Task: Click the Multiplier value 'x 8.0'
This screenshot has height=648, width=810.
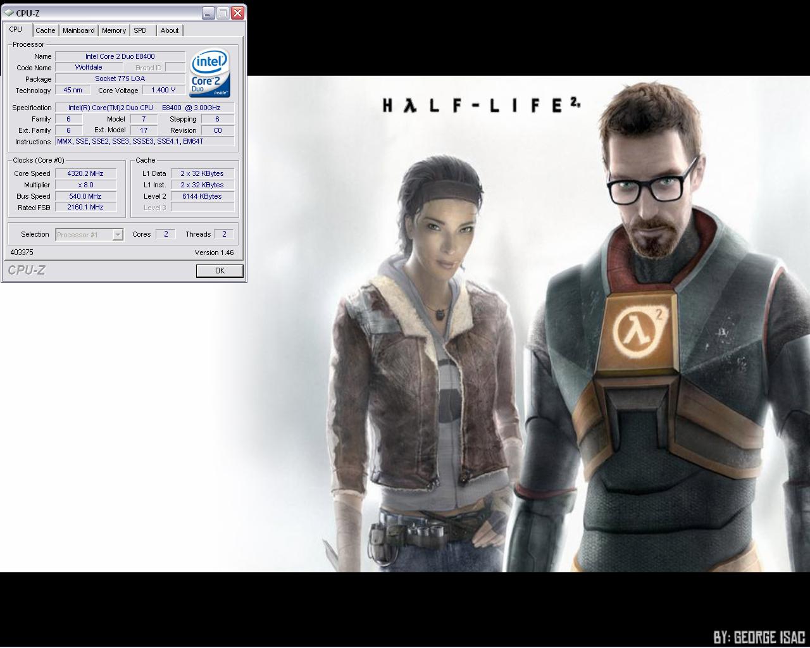Action: coord(85,185)
